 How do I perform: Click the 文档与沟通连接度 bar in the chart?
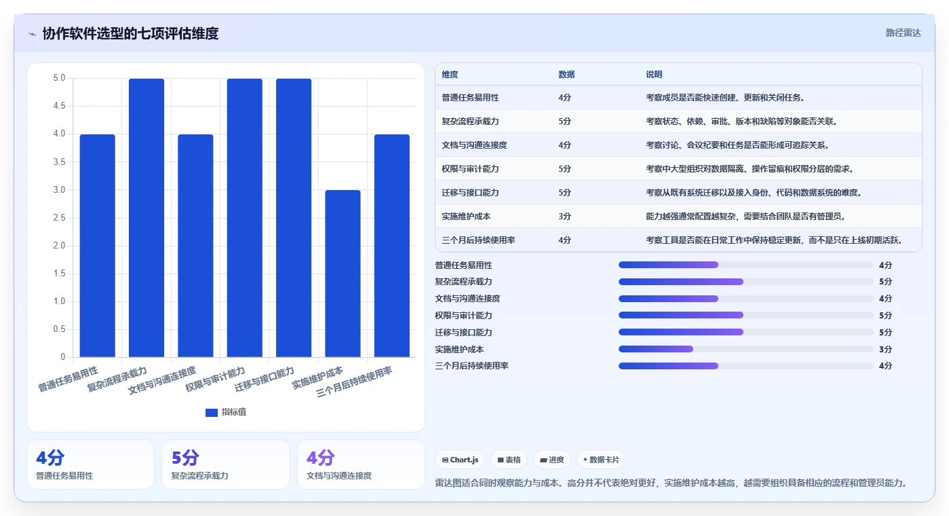click(195, 246)
